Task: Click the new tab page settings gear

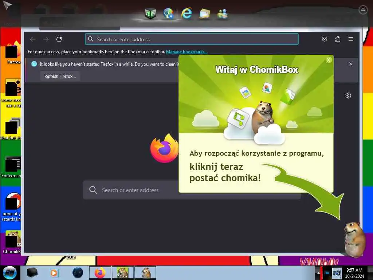Action: (x=348, y=96)
